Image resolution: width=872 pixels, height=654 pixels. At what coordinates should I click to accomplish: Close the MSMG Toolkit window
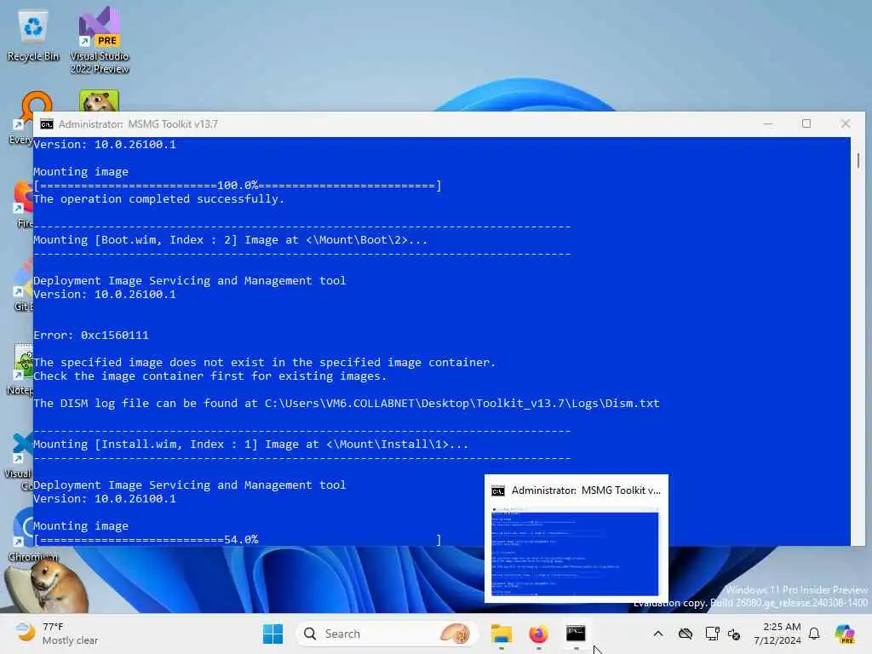846,123
